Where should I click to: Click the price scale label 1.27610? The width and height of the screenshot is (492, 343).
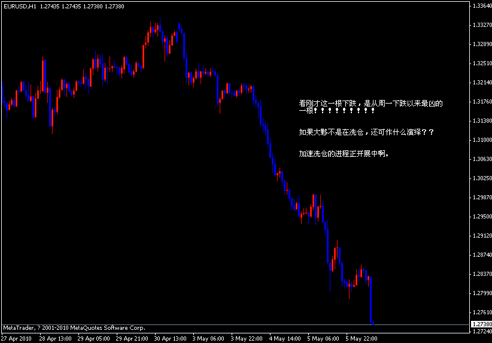tap(482, 312)
